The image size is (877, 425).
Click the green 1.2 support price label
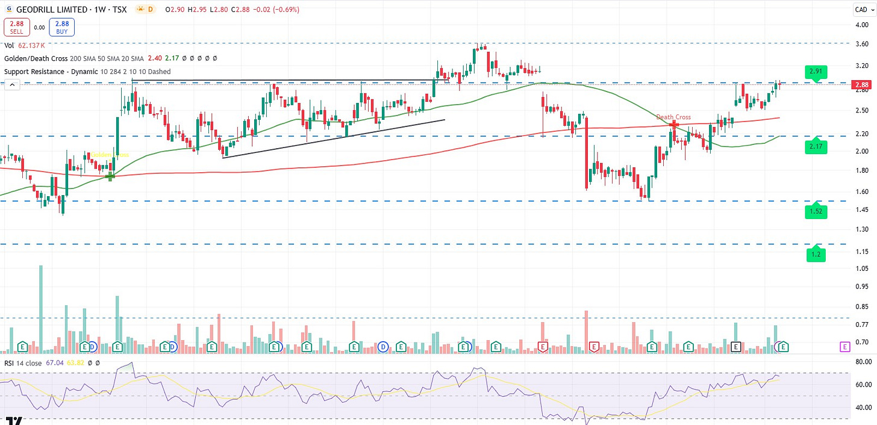(x=816, y=254)
